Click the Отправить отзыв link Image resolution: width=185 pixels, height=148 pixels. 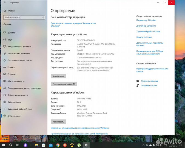pyautogui.click(x=149, y=86)
